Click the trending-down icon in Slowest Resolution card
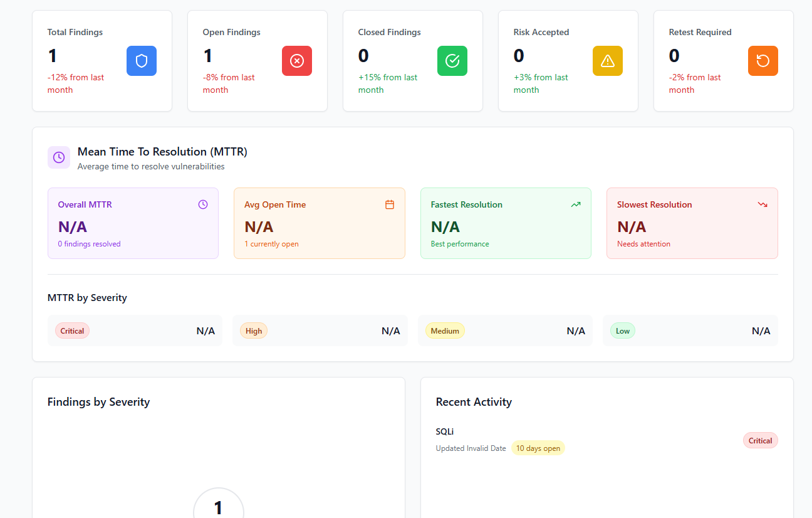The image size is (812, 518). click(763, 204)
